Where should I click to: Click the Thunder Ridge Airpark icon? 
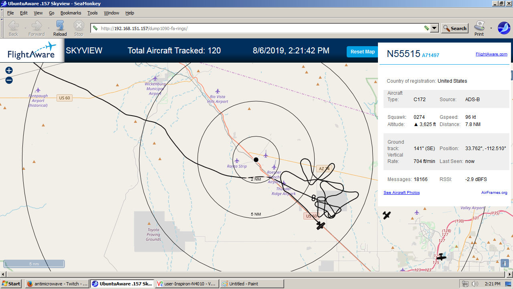(x=284, y=183)
